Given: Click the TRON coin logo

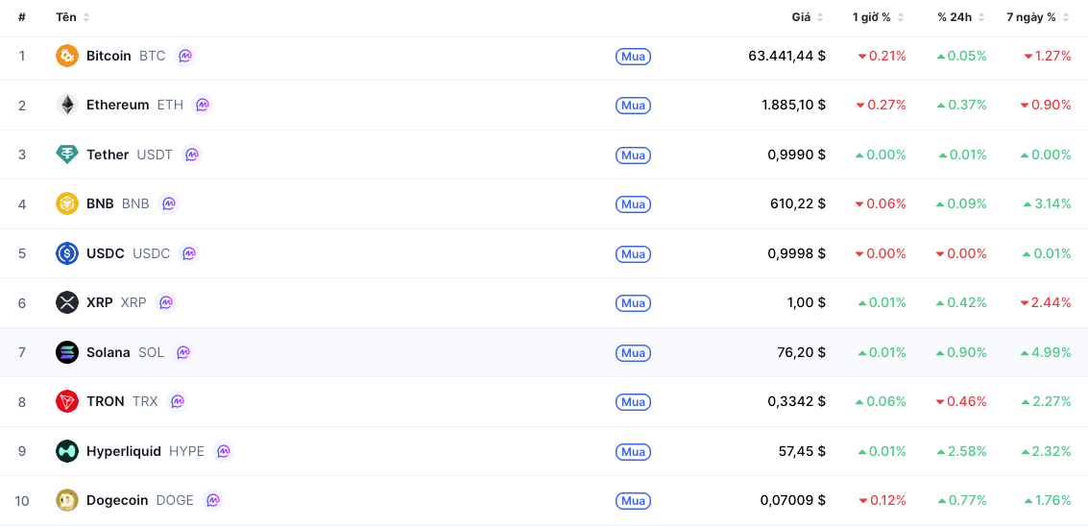Looking at the screenshot, I should [67, 401].
